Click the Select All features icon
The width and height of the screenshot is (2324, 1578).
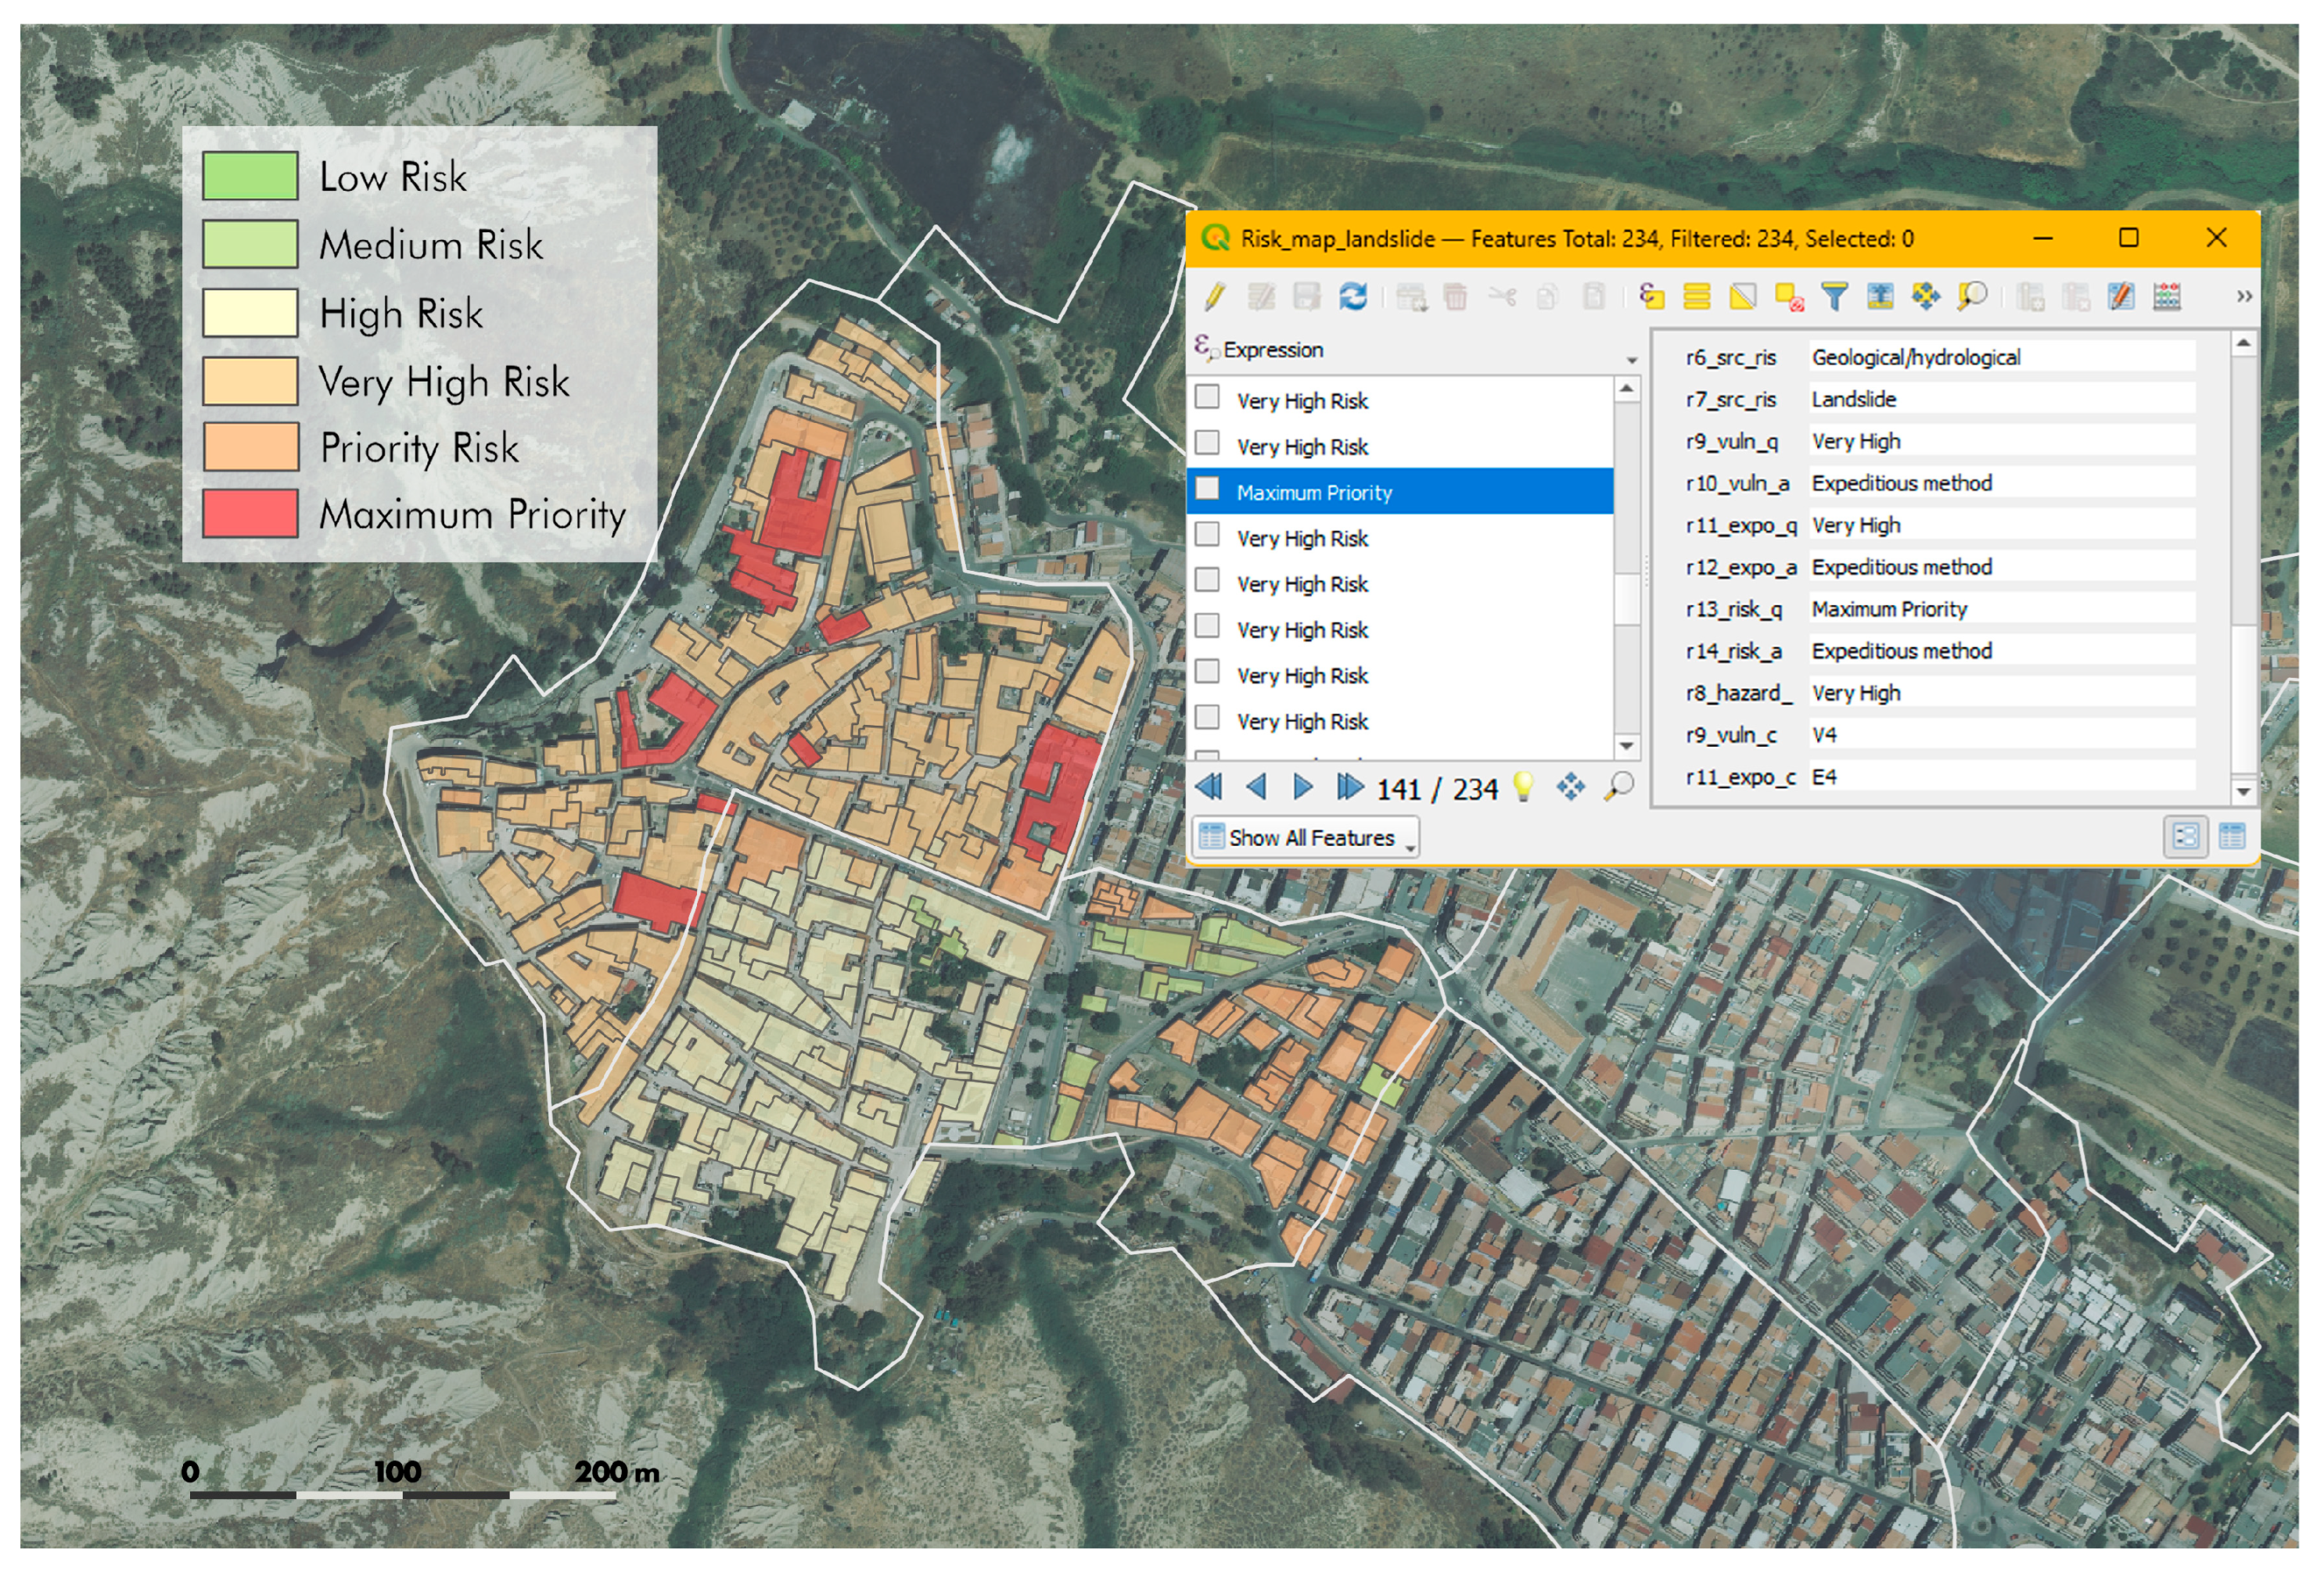1696,297
